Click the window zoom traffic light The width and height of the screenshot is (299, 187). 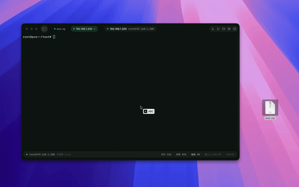pos(36,29)
